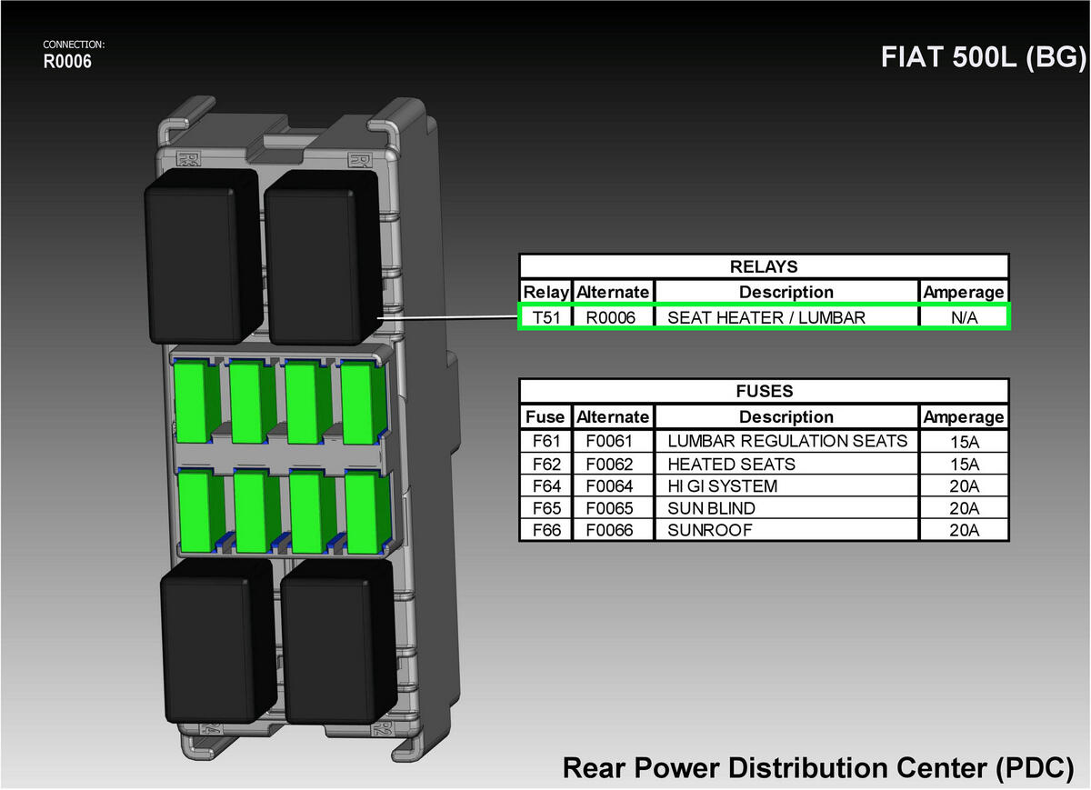Click "Amperage" header in the RELAYS table
This screenshot has width=1091, height=790.
tap(964, 292)
